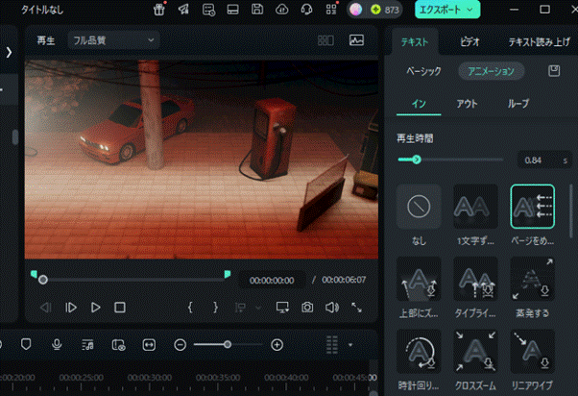Click the zoom-in plus icon on timeline

pos(277,344)
